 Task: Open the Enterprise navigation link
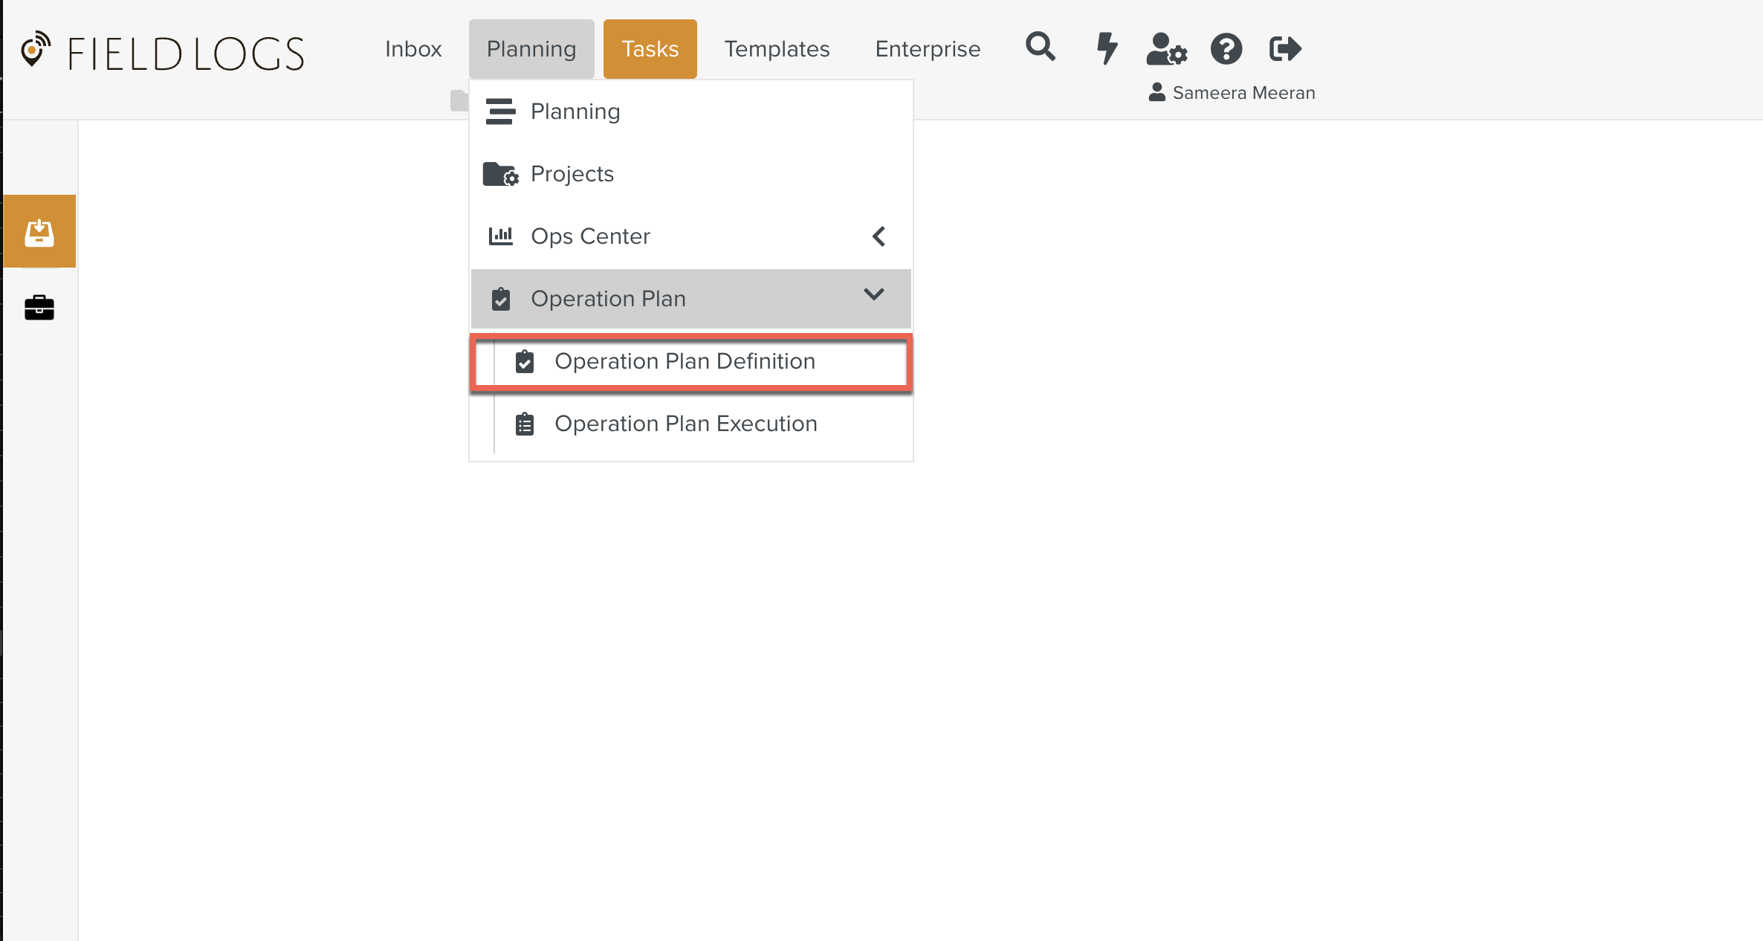(928, 49)
